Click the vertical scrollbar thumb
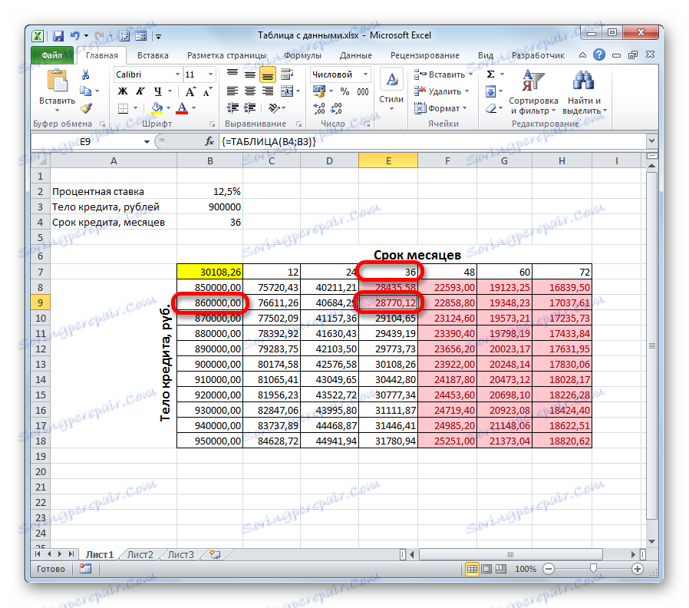Screen dimensions: 689x608 pos(652,345)
